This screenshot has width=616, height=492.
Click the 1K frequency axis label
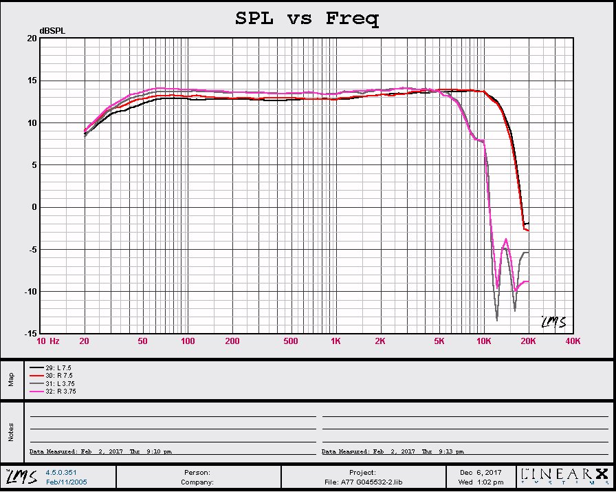click(x=335, y=341)
